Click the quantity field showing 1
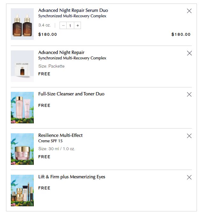The height and width of the screenshot is (213, 202). 70,26
